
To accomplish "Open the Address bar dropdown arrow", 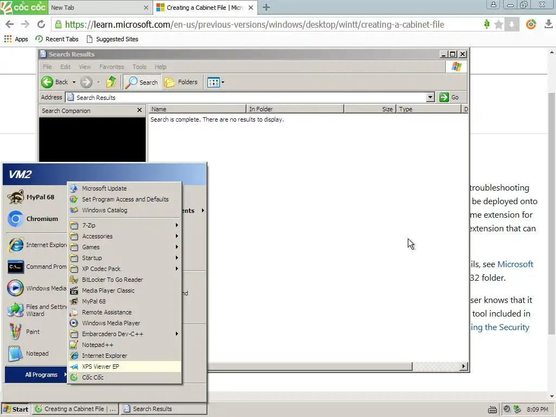I will pos(430,97).
